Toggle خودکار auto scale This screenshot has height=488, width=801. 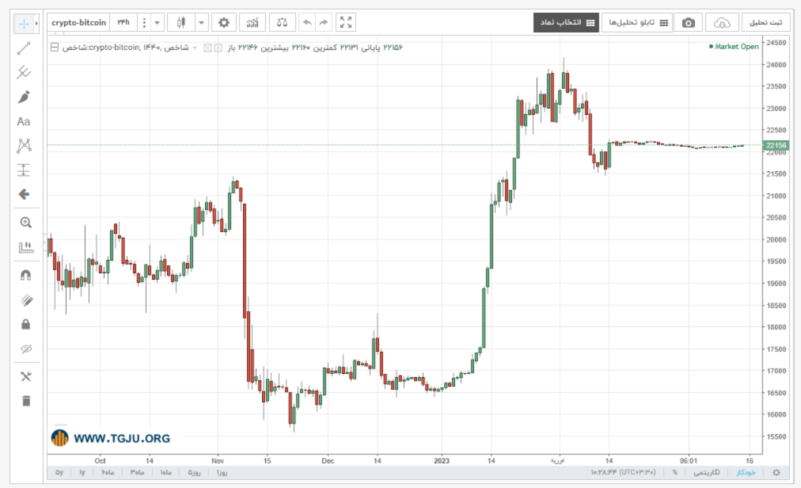746,472
